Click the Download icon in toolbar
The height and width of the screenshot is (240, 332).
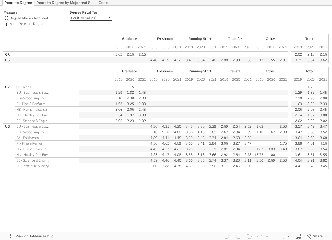(x=283, y=236)
